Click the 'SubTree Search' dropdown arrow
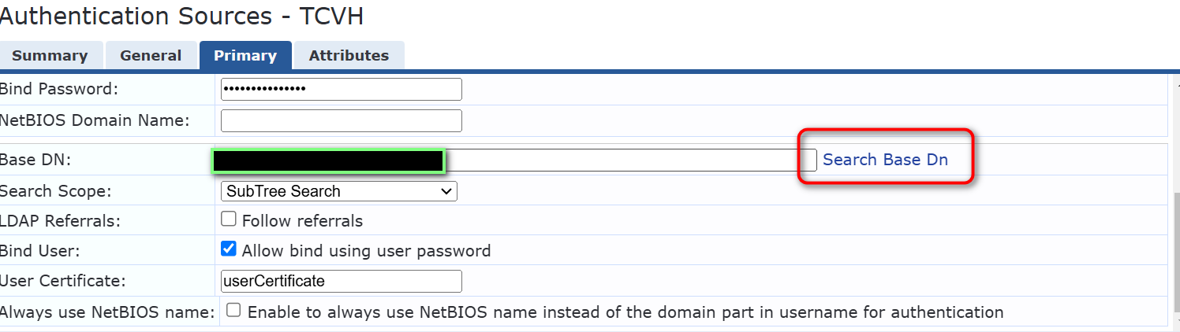The height and width of the screenshot is (332, 1180). point(446,191)
